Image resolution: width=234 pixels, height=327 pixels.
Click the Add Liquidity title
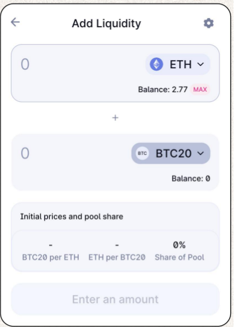click(106, 24)
